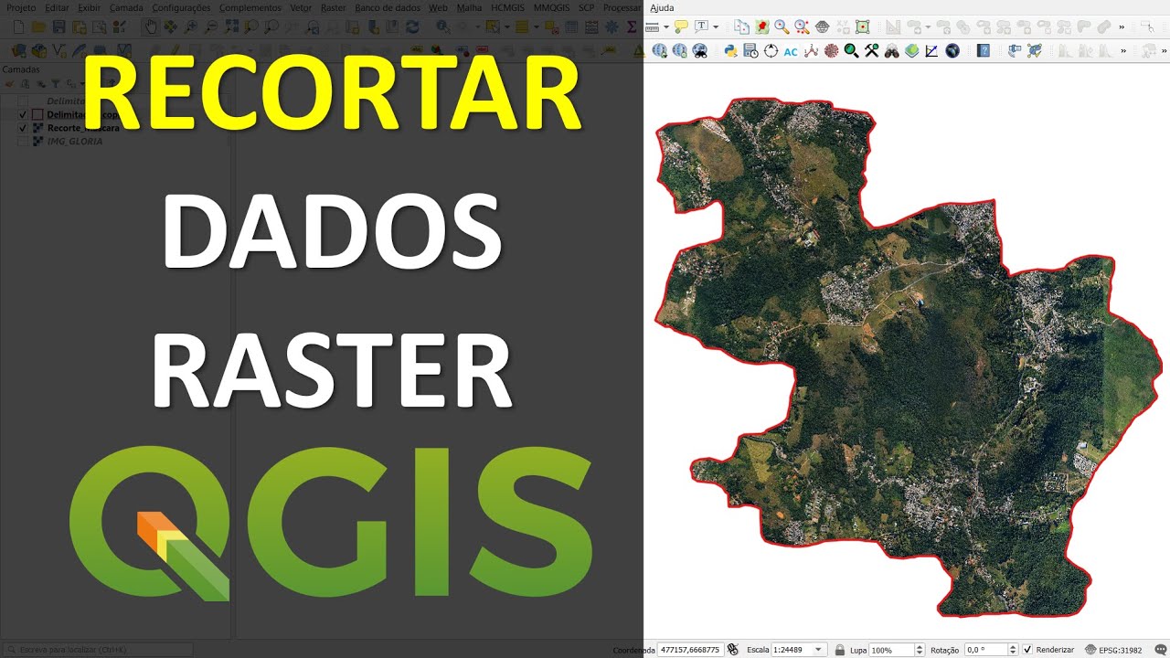Select the map tips speech bubble icon
1170x658 pixels.
(x=681, y=27)
